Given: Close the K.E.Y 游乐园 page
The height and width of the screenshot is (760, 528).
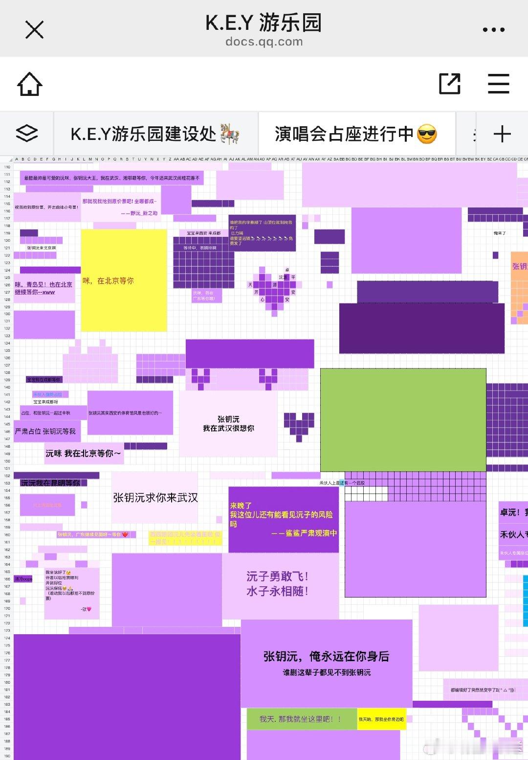Looking at the screenshot, I should pyautogui.click(x=34, y=29).
